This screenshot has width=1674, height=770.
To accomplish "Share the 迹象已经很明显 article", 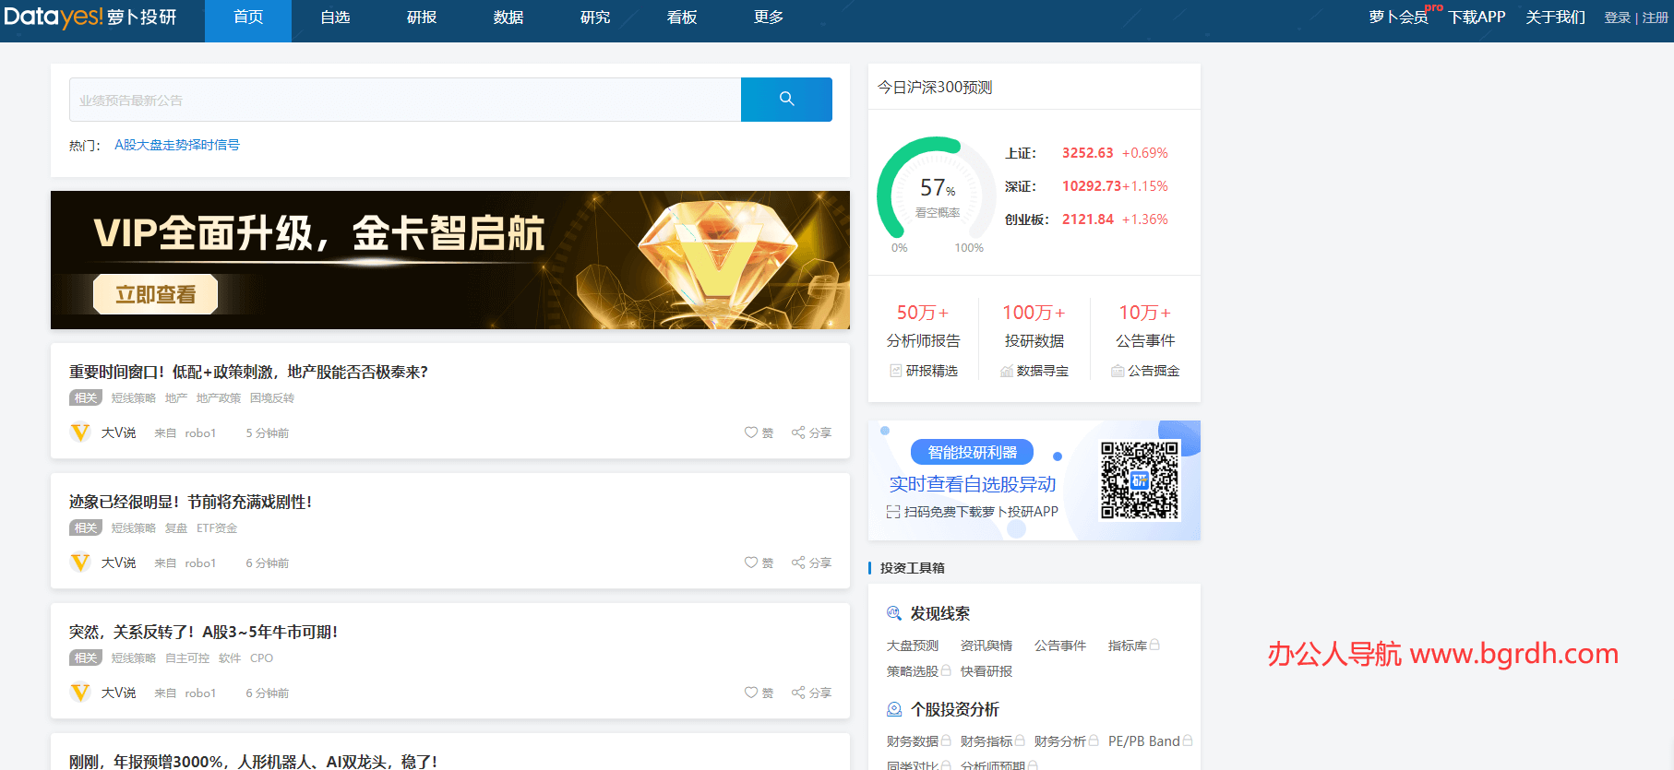I will click(810, 563).
